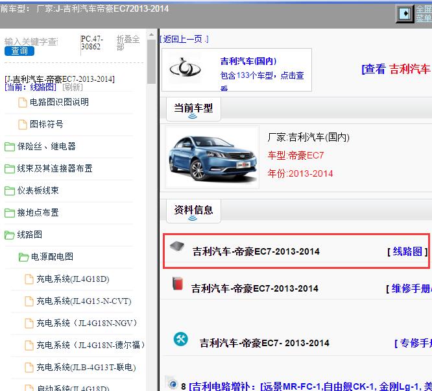Image resolution: width=432 pixels, height=391 pixels.
Task: Click 折叠全部 to collapse all
Action: pyautogui.click(x=128, y=43)
